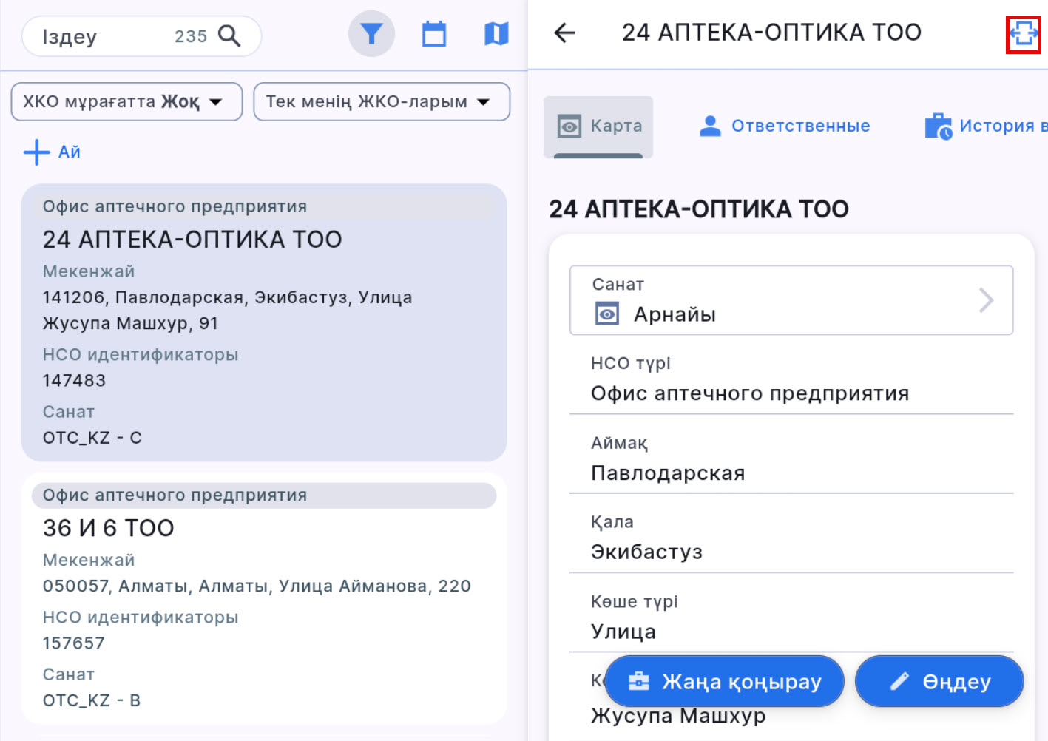Select the 24 АПТЕКА-ОПТИКА ТОО card

point(263,322)
